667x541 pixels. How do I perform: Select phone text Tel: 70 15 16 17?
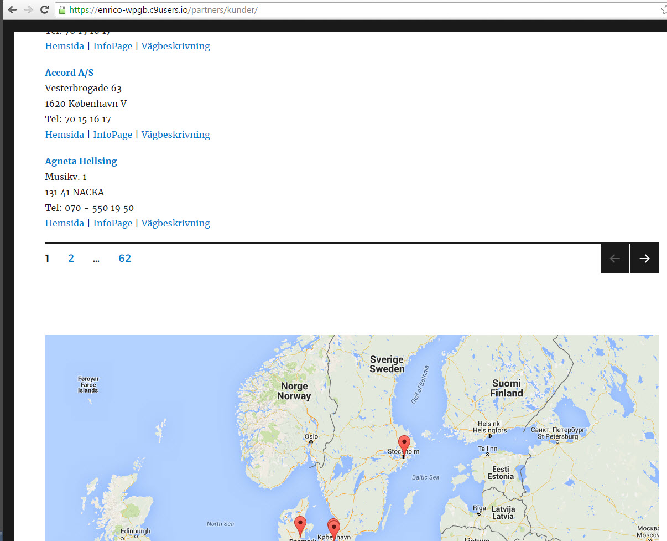point(78,119)
